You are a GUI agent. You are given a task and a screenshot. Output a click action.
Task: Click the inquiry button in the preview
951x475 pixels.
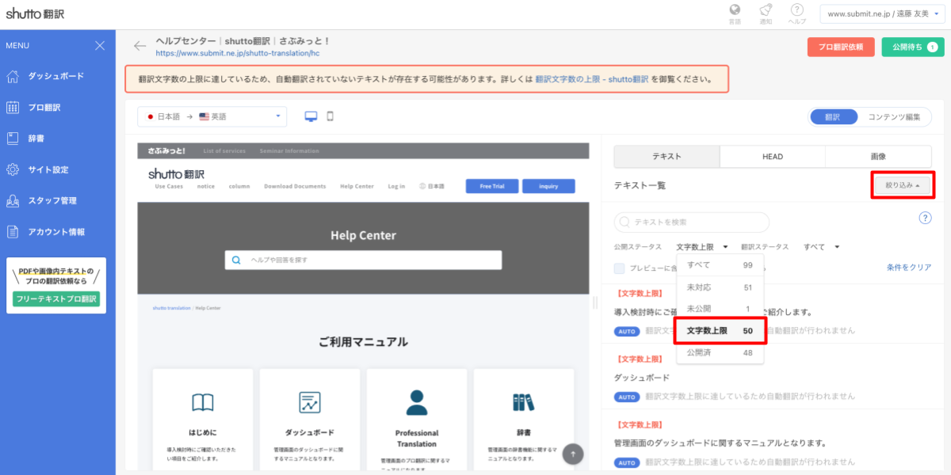click(x=548, y=186)
